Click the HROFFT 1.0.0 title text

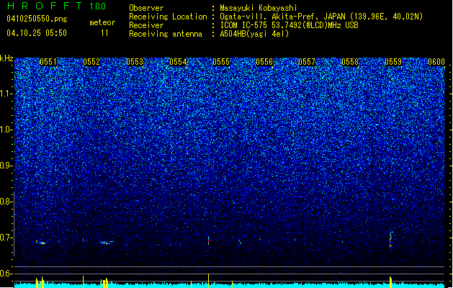[57, 6]
